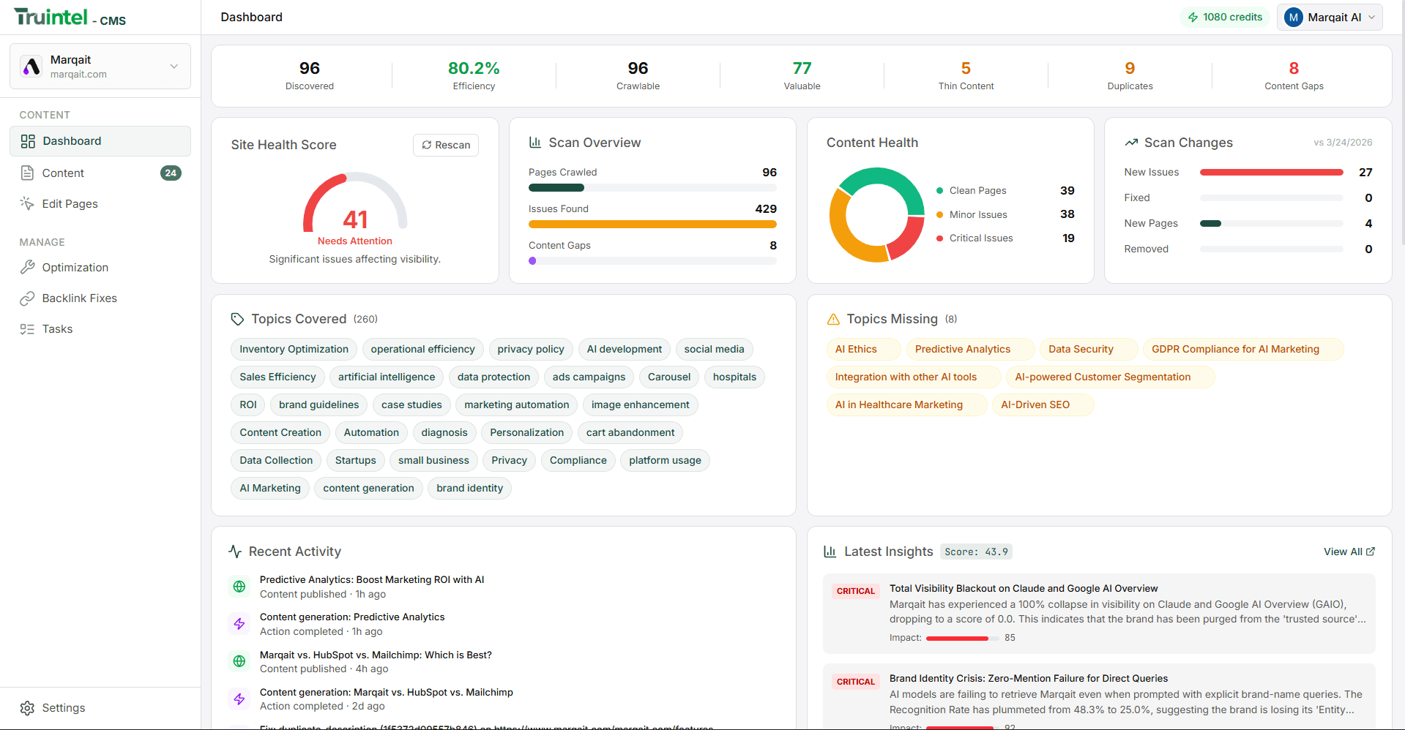
Task: Open Edit Pages from the sidebar
Action: click(x=69, y=203)
